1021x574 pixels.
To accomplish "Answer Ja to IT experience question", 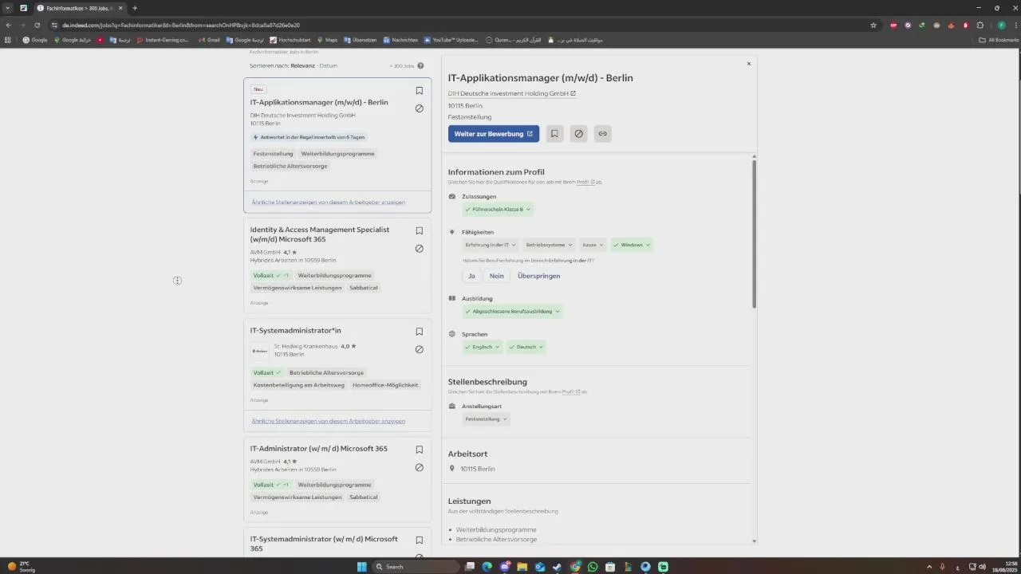I will (471, 276).
